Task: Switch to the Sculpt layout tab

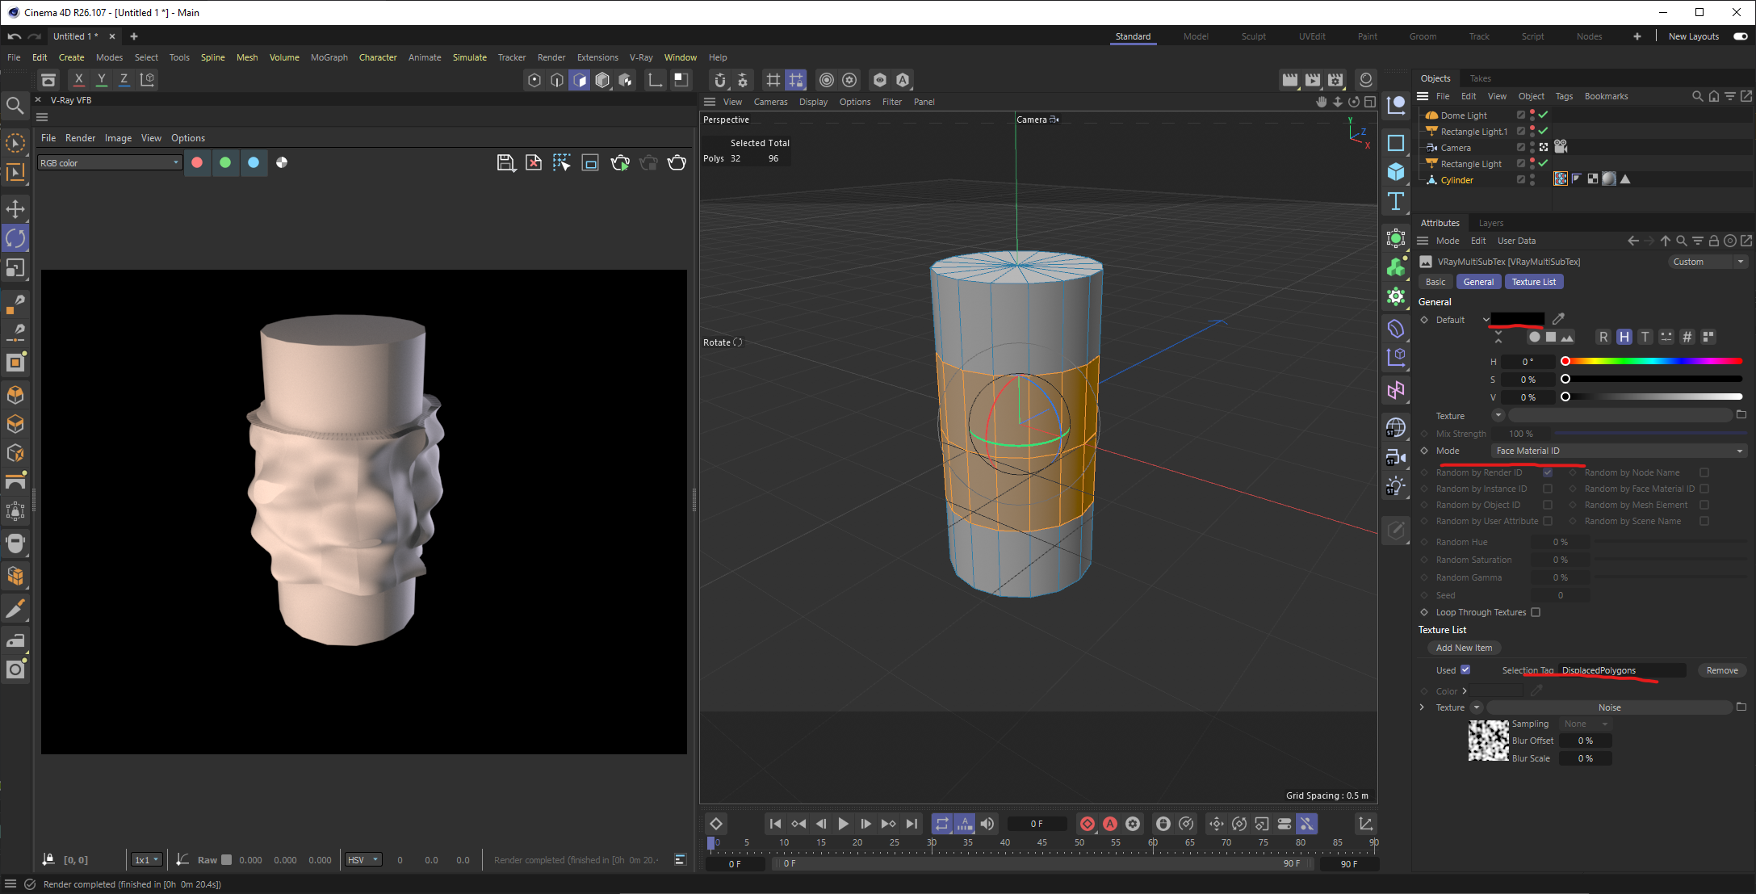Action: [x=1253, y=36]
